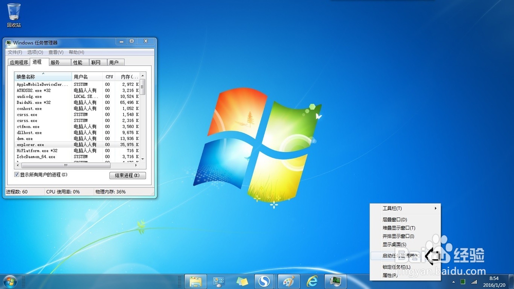Select the ctfmon.exe process
Screen dimensions: 514x289
coord(77,127)
